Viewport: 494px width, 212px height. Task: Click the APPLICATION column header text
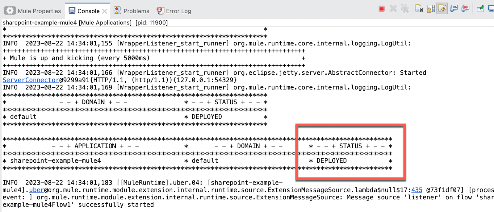coord(95,146)
